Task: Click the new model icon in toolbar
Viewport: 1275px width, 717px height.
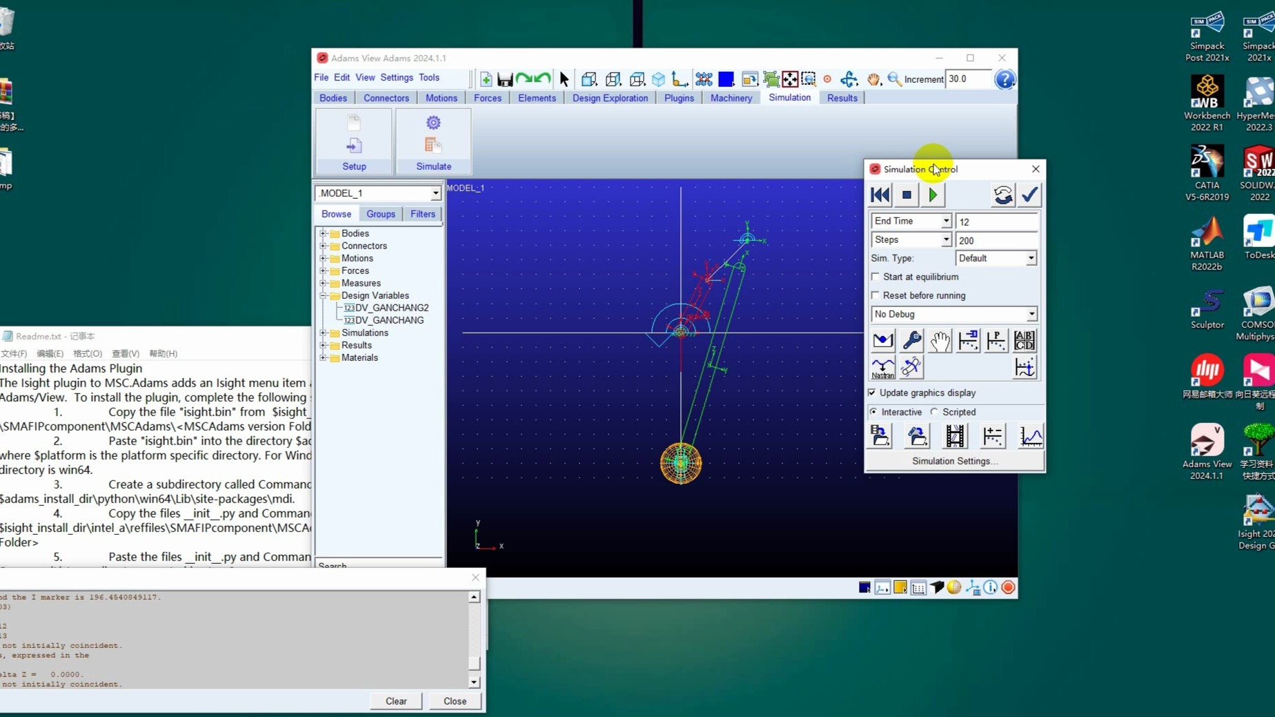Action: 486,79
